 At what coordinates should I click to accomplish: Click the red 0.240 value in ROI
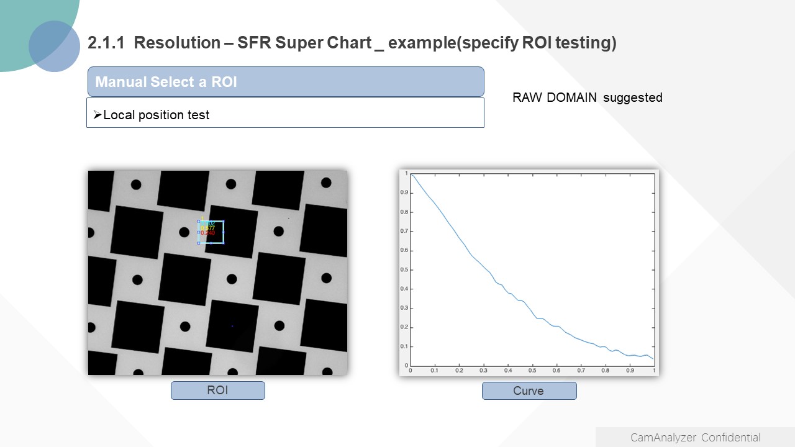tap(208, 233)
